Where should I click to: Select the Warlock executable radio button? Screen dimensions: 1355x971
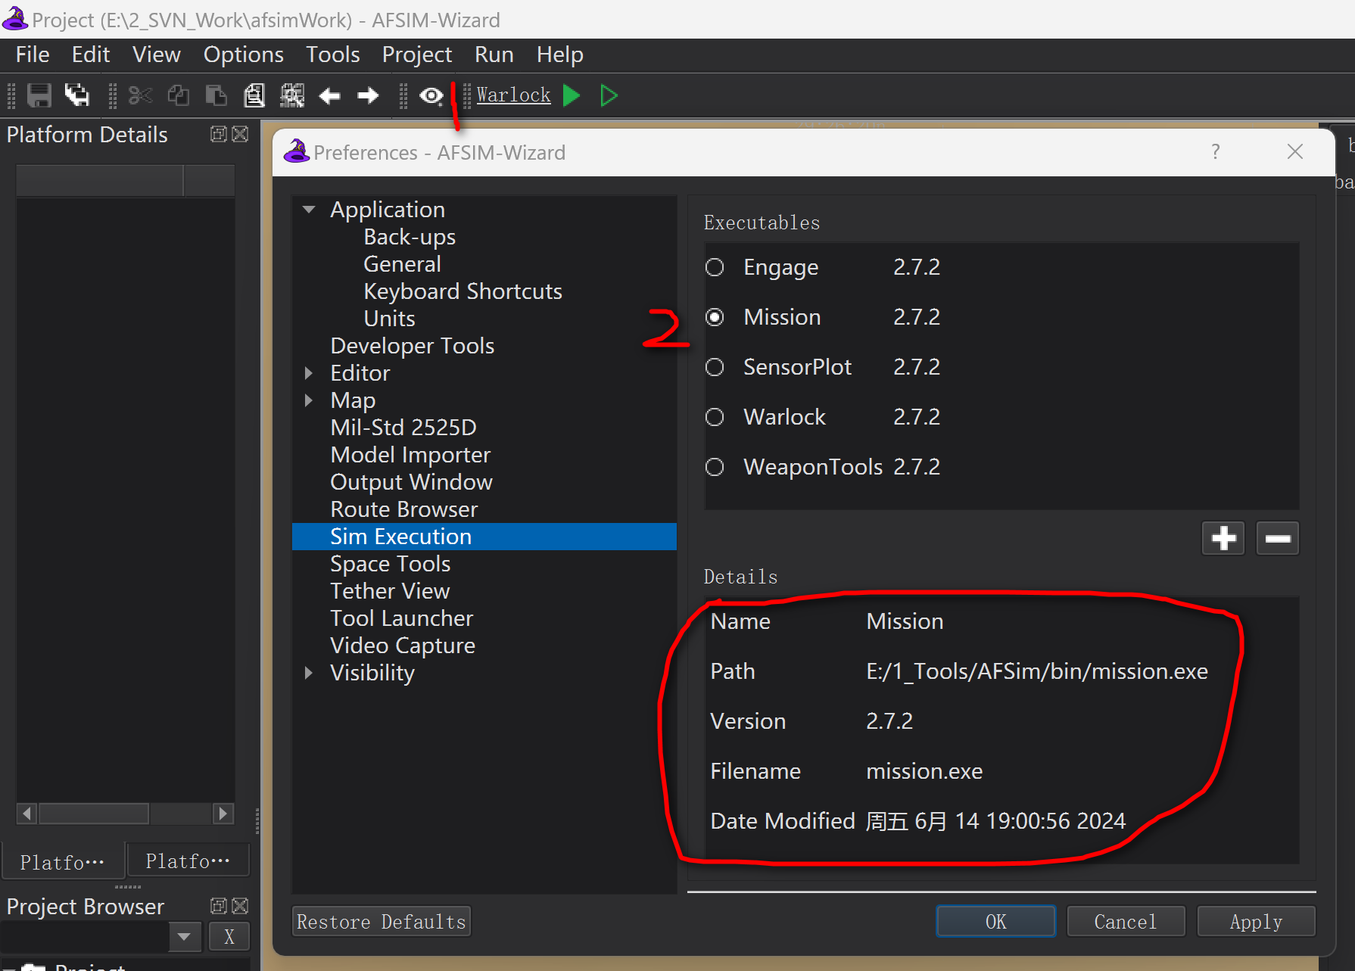[715, 417]
